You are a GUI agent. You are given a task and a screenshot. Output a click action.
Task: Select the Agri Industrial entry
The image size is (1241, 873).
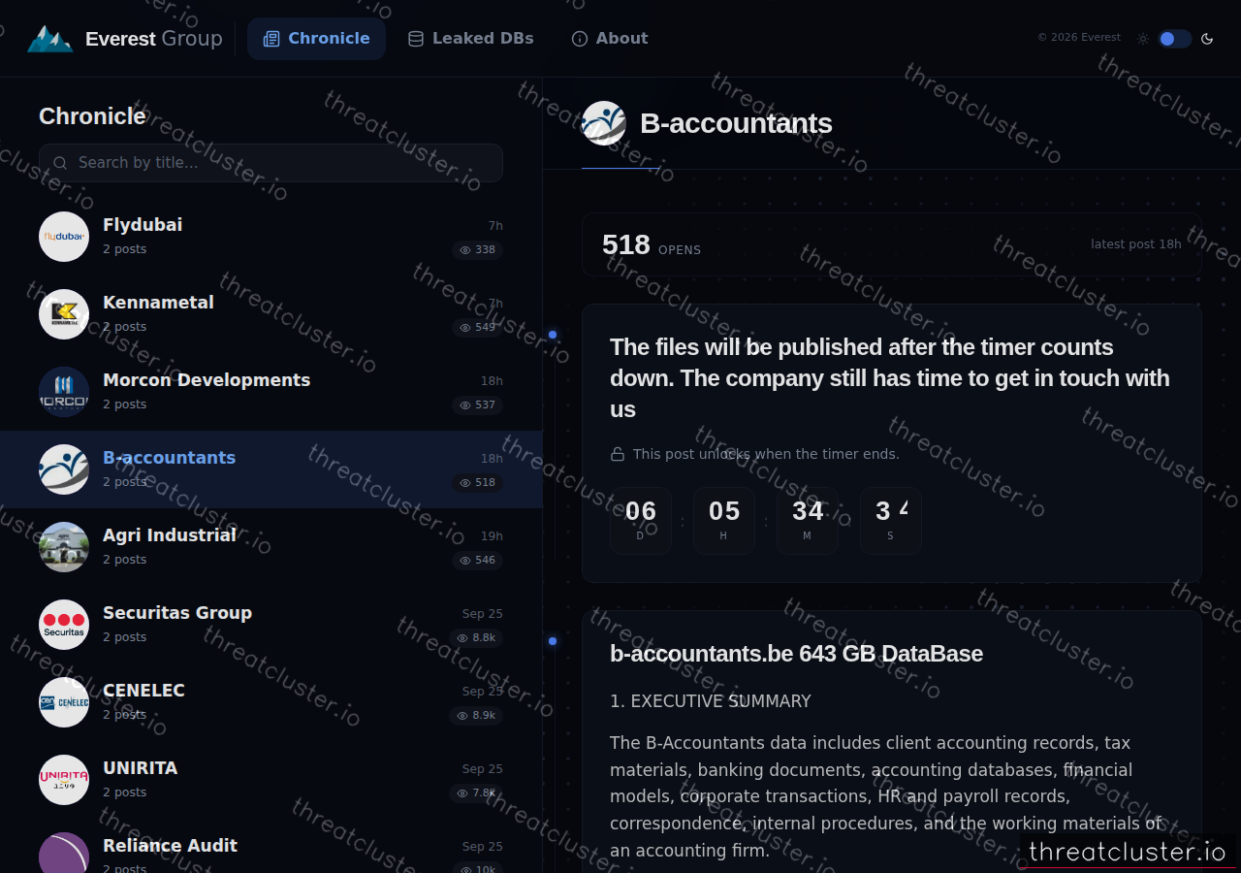[270, 547]
